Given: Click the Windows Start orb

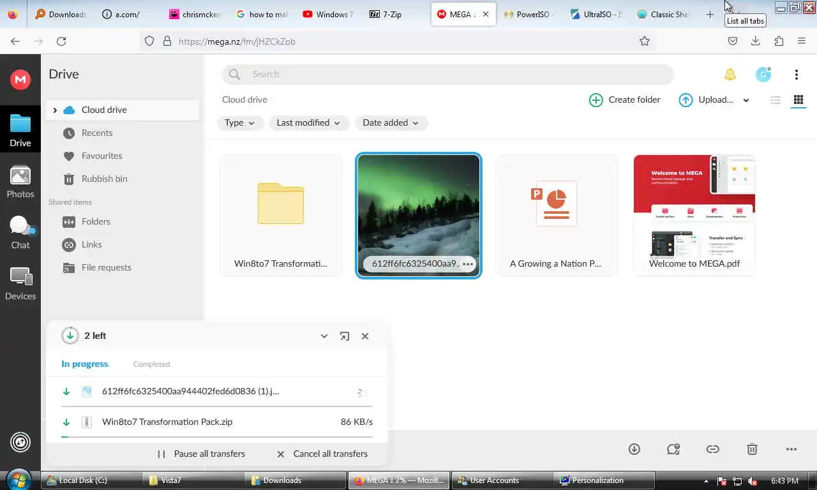Looking at the screenshot, I should 20,479.
